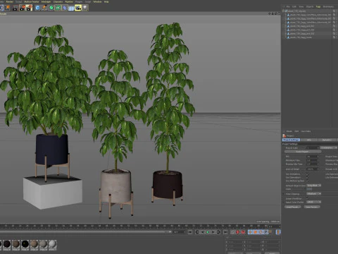Go to end of timeline

(x=225, y=232)
